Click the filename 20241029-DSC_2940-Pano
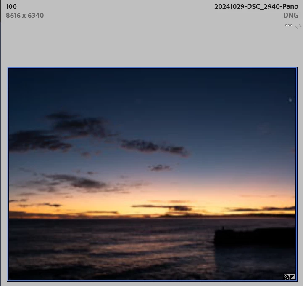 pyautogui.click(x=256, y=7)
